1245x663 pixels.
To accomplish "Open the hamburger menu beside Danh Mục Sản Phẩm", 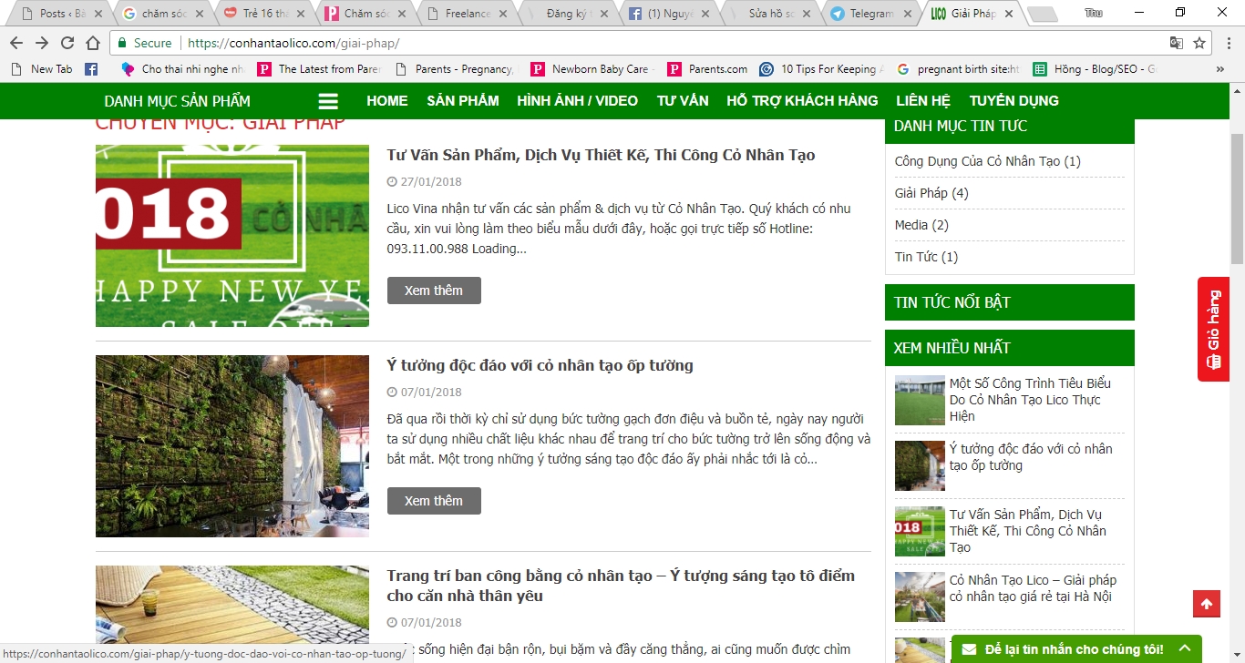I will tap(328, 101).
